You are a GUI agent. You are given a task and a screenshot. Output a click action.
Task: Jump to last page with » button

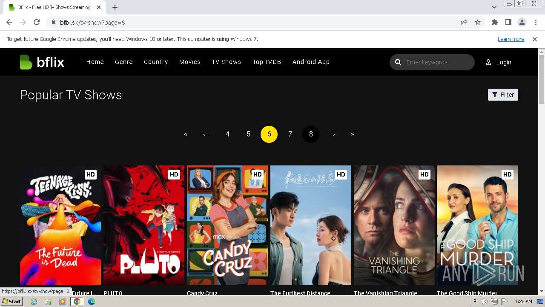coord(353,134)
